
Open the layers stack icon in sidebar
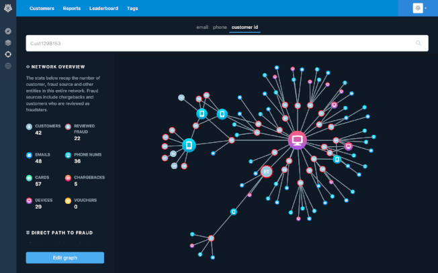pyautogui.click(x=8, y=43)
